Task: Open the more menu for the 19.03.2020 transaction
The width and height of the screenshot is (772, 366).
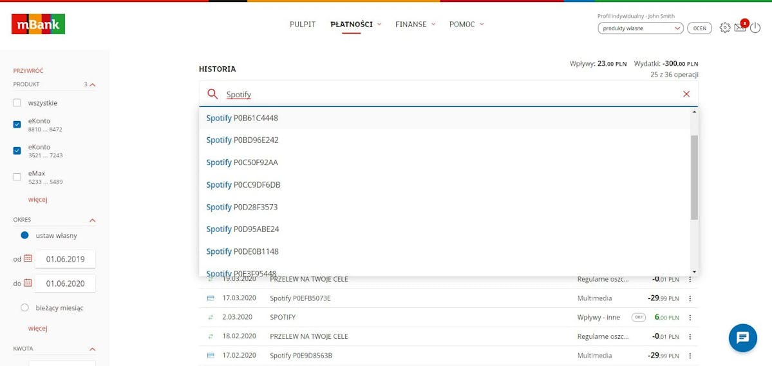Action: click(690, 279)
